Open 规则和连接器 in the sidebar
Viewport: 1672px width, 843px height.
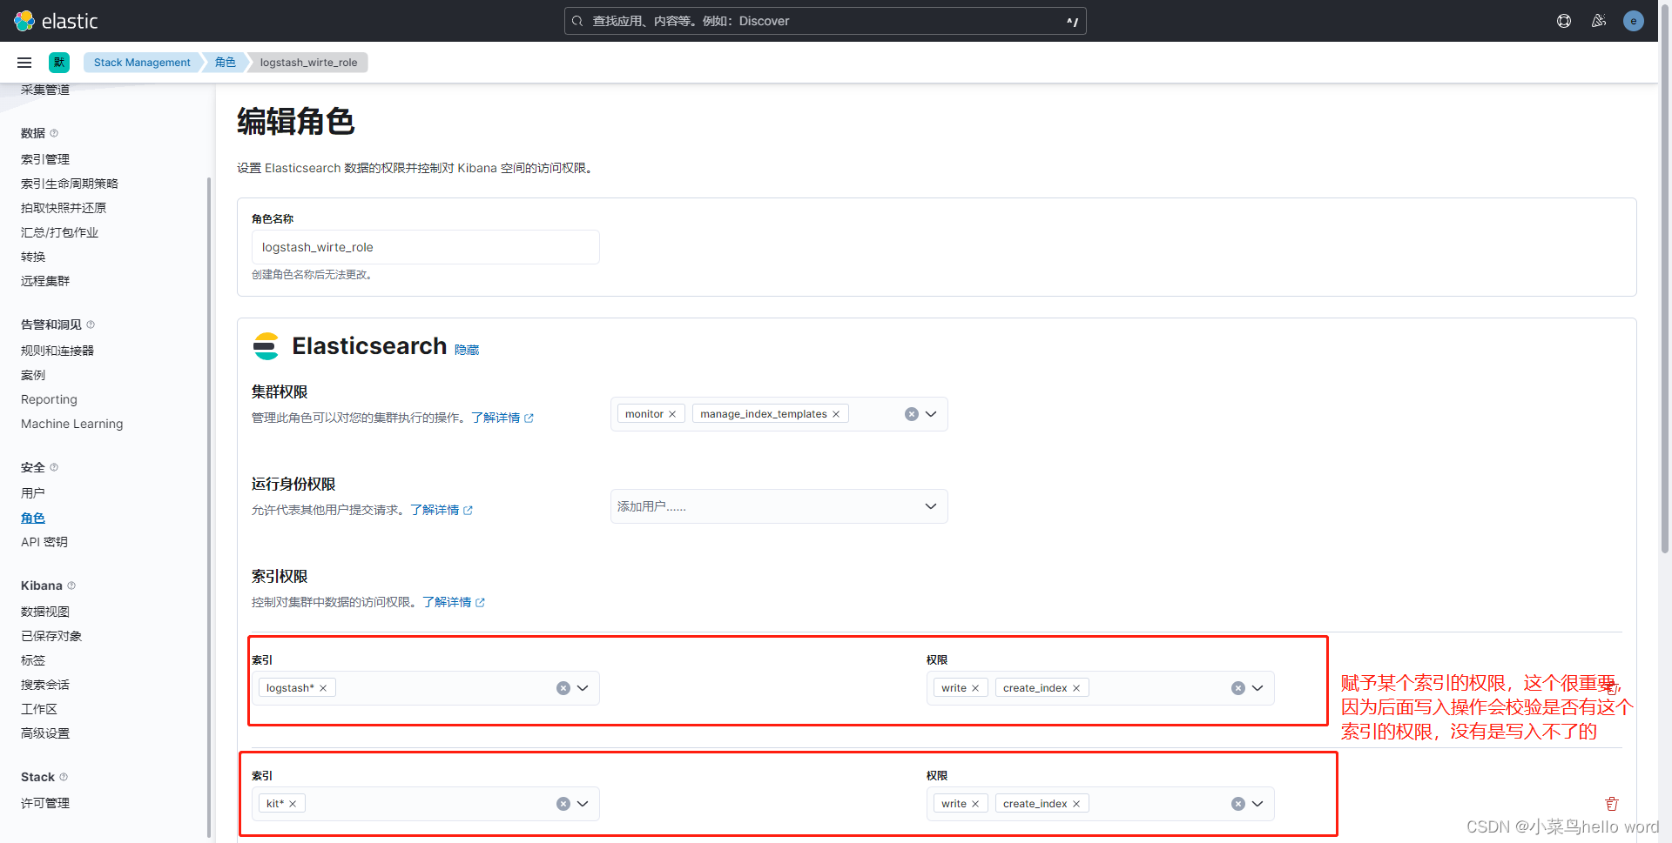(x=57, y=351)
